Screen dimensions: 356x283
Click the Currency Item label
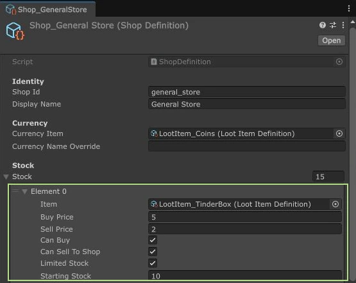(38, 133)
